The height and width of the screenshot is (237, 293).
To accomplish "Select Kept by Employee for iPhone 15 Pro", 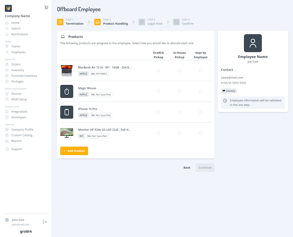I will [201, 112].
